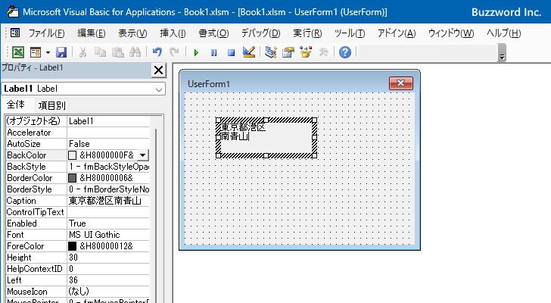Select the Font value MS UI Gothic

click(x=108, y=235)
